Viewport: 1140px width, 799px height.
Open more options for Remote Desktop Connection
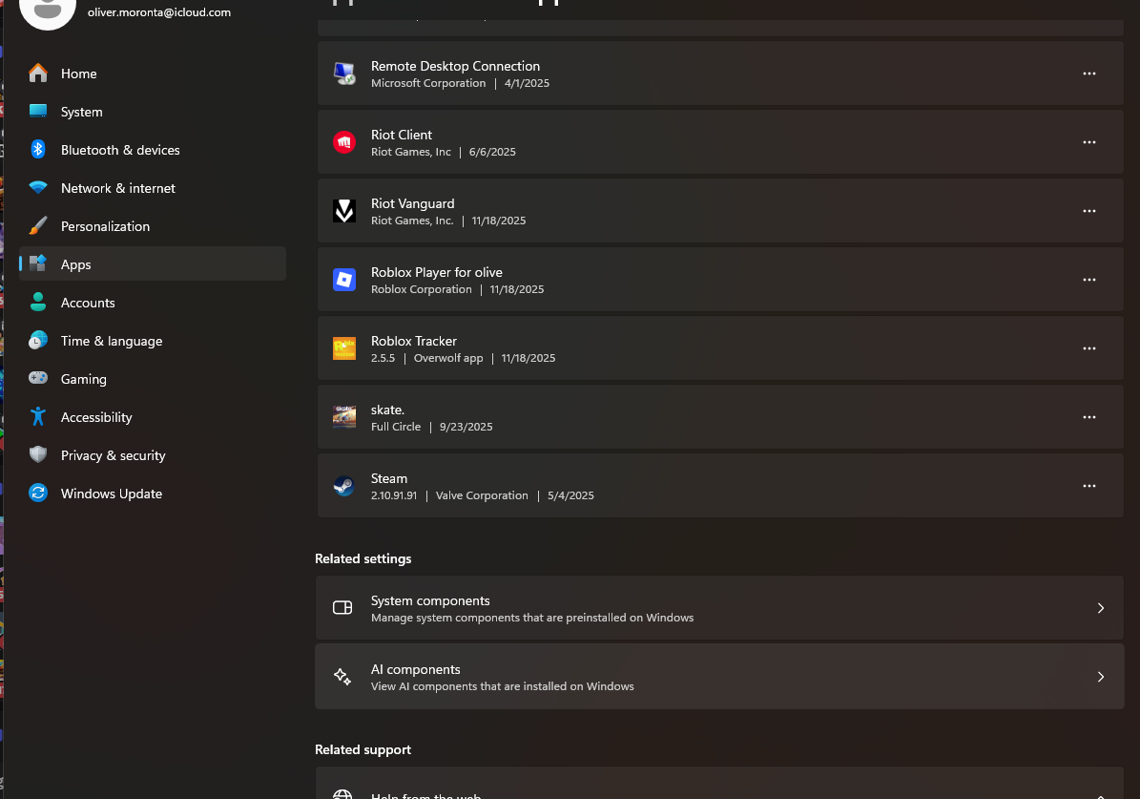(1089, 74)
